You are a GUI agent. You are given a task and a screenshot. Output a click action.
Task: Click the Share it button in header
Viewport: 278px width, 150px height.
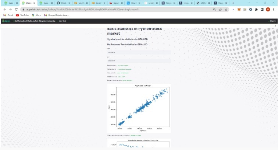pyautogui.click(x=272, y=21)
